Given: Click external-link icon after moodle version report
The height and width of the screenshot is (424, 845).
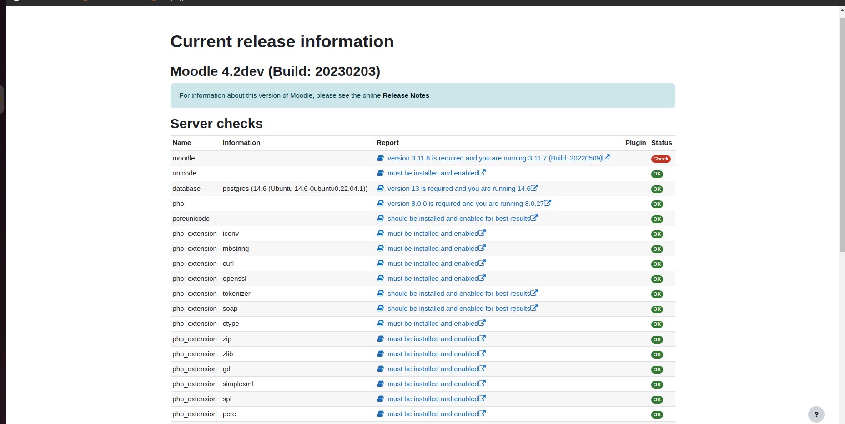Looking at the screenshot, I should 606,157.
